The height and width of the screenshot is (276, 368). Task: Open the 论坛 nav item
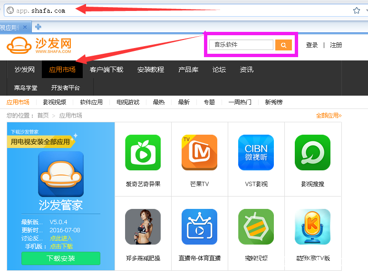[219, 69]
